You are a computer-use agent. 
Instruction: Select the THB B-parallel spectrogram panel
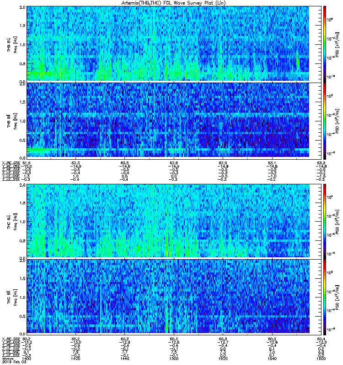tap(174, 121)
